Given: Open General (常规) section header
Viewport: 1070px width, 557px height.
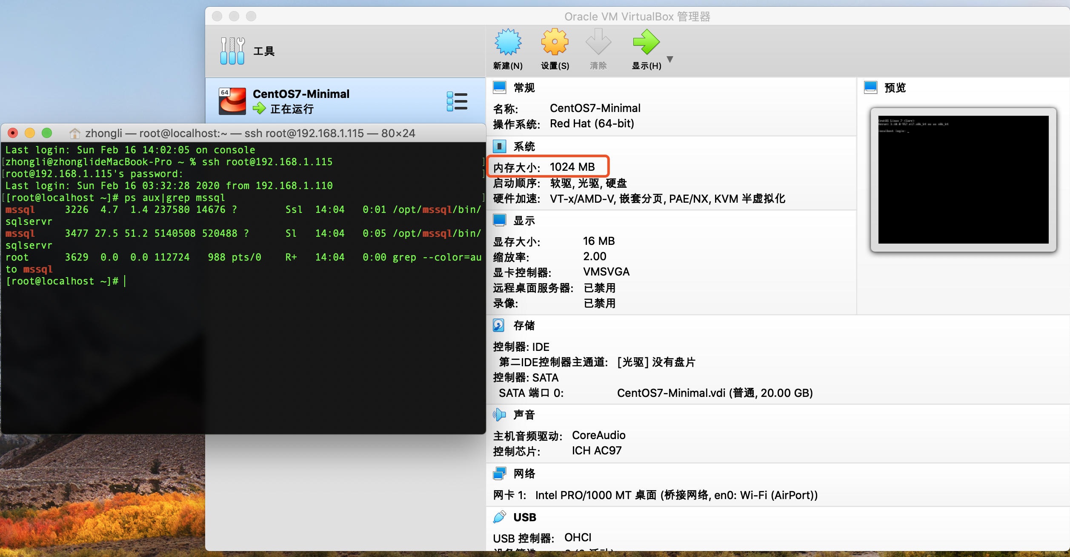Looking at the screenshot, I should click(x=524, y=88).
